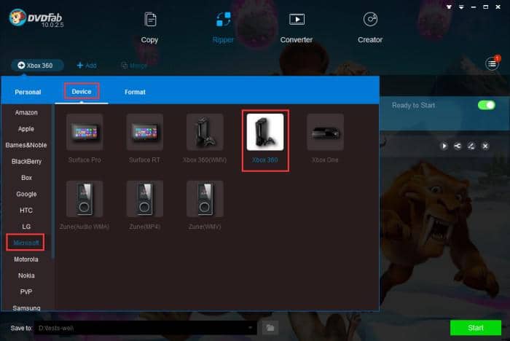Select Amazon in the brand list
Image resolution: width=510 pixels, height=341 pixels.
26,113
